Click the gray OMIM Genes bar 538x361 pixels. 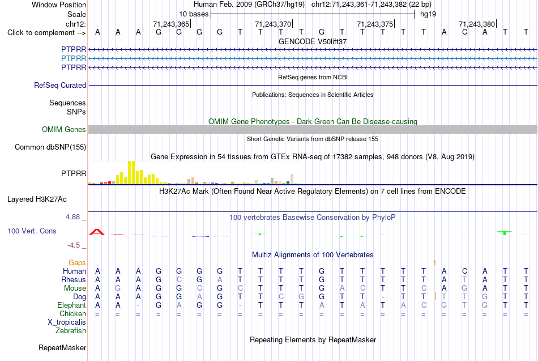pos(313,129)
